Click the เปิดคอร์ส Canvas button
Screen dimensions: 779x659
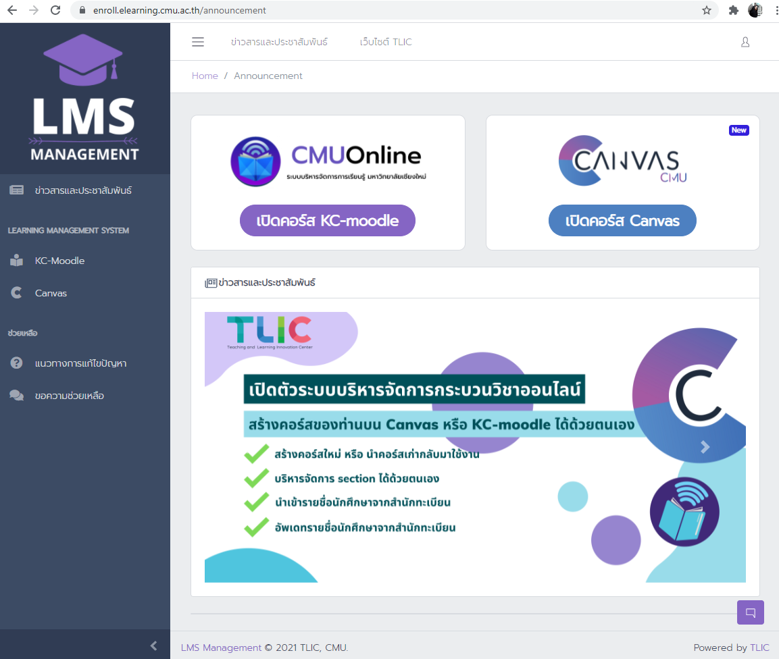coord(622,221)
